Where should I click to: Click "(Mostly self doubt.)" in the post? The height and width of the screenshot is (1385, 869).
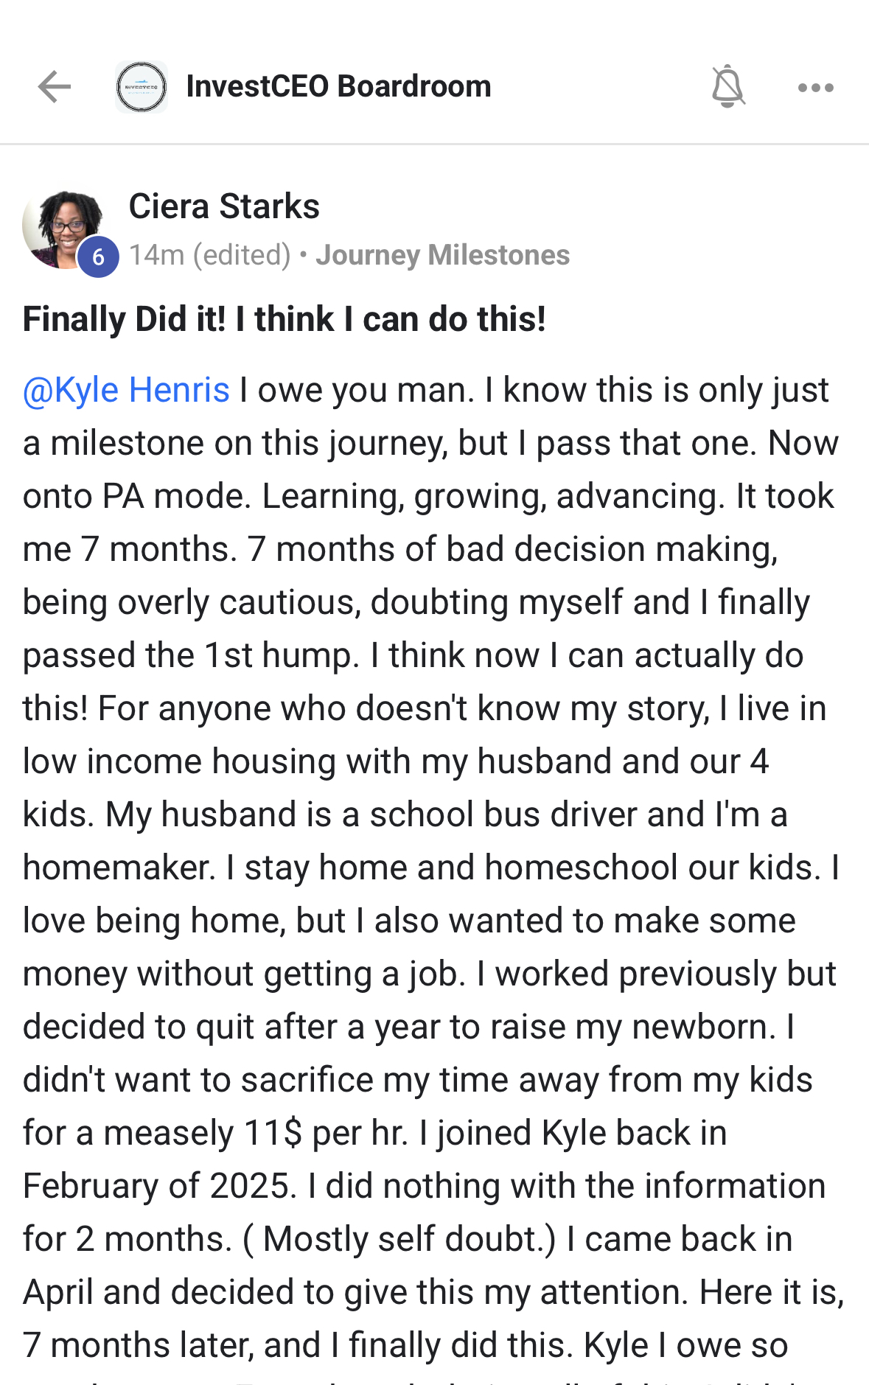click(399, 1239)
